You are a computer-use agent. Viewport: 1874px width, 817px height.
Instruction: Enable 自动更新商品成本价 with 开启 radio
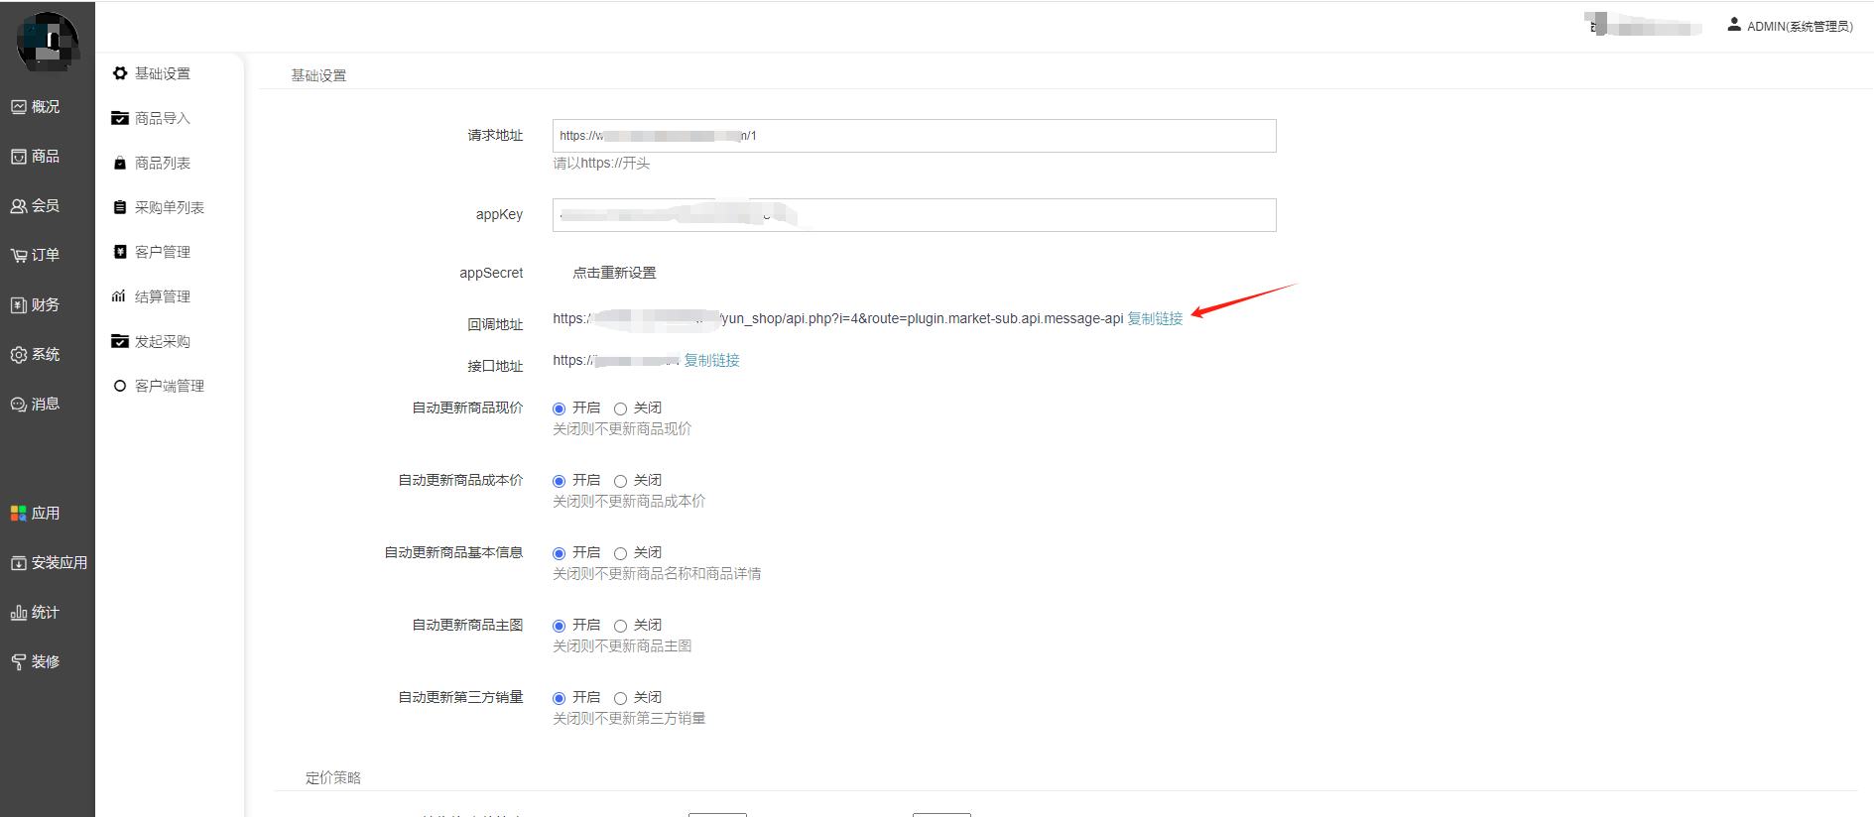(560, 481)
